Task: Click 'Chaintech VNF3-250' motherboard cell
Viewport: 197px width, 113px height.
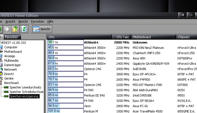Action: 147,53
